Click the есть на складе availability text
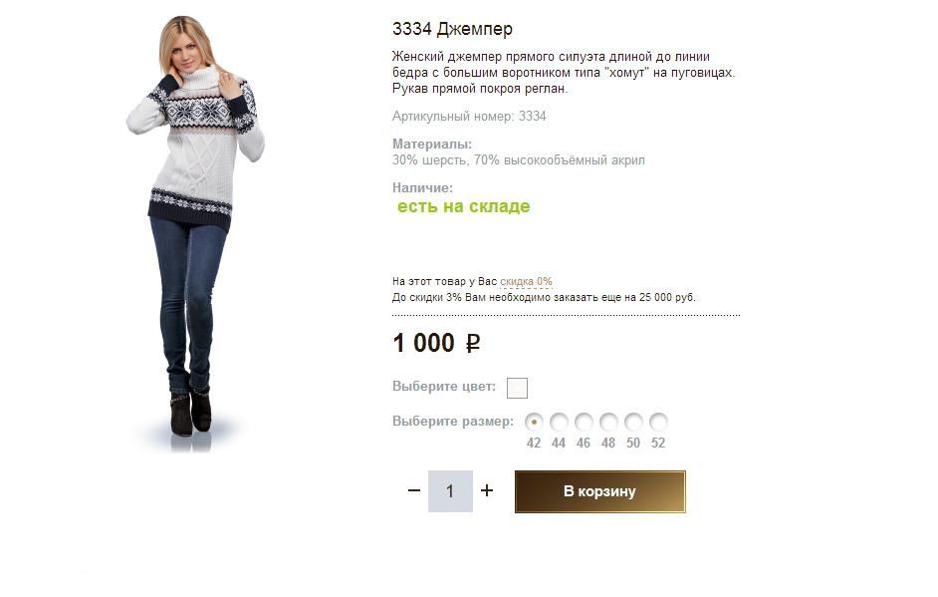Screen dimensions: 938x597 [x=464, y=206]
